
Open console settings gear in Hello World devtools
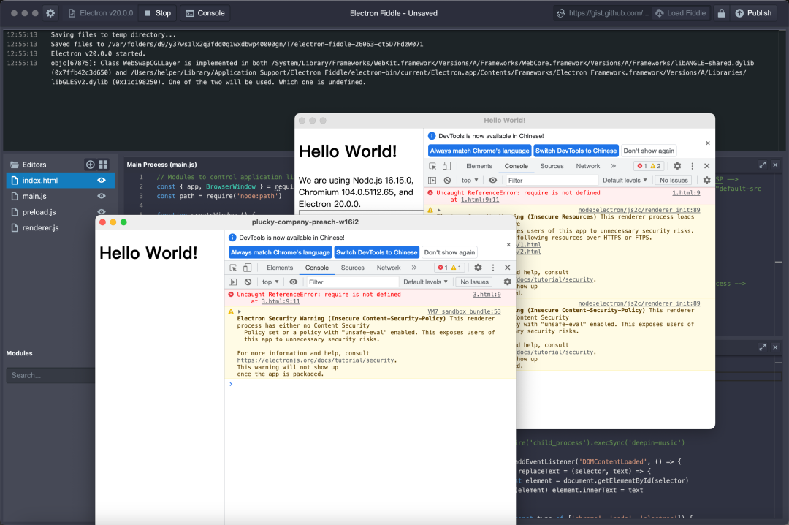click(x=706, y=181)
